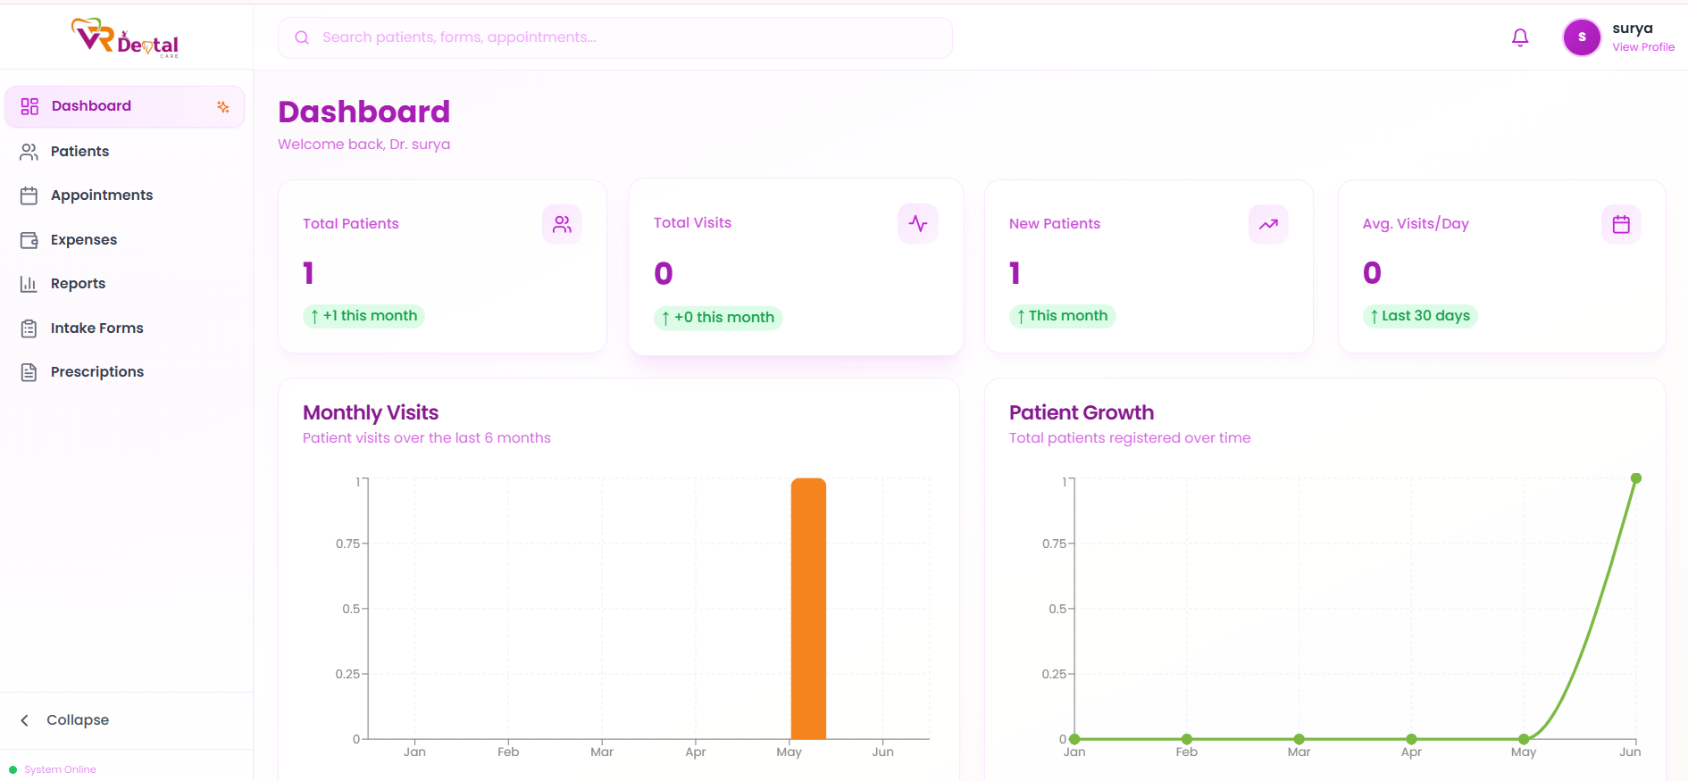Click the VR Dental Care logo
Image resolution: width=1688 pixels, height=781 pixels.
pos(125,37)
